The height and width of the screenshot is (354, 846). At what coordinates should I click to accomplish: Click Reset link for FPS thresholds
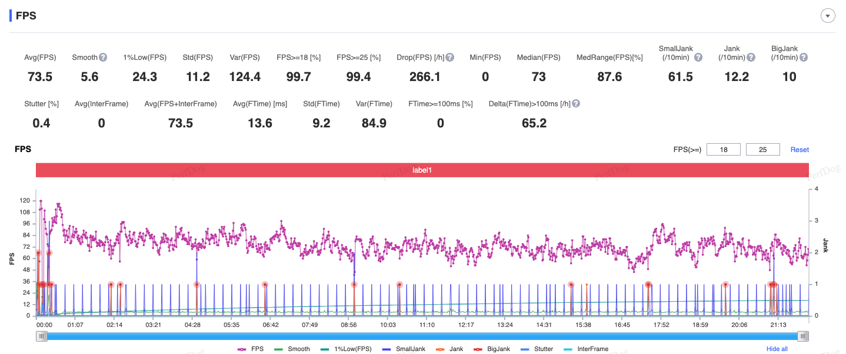tap(799, 150)
